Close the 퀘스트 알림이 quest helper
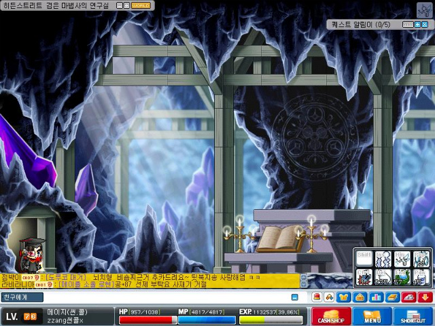The height and width of the screenshot is (326, 435). tap(425, 24)
